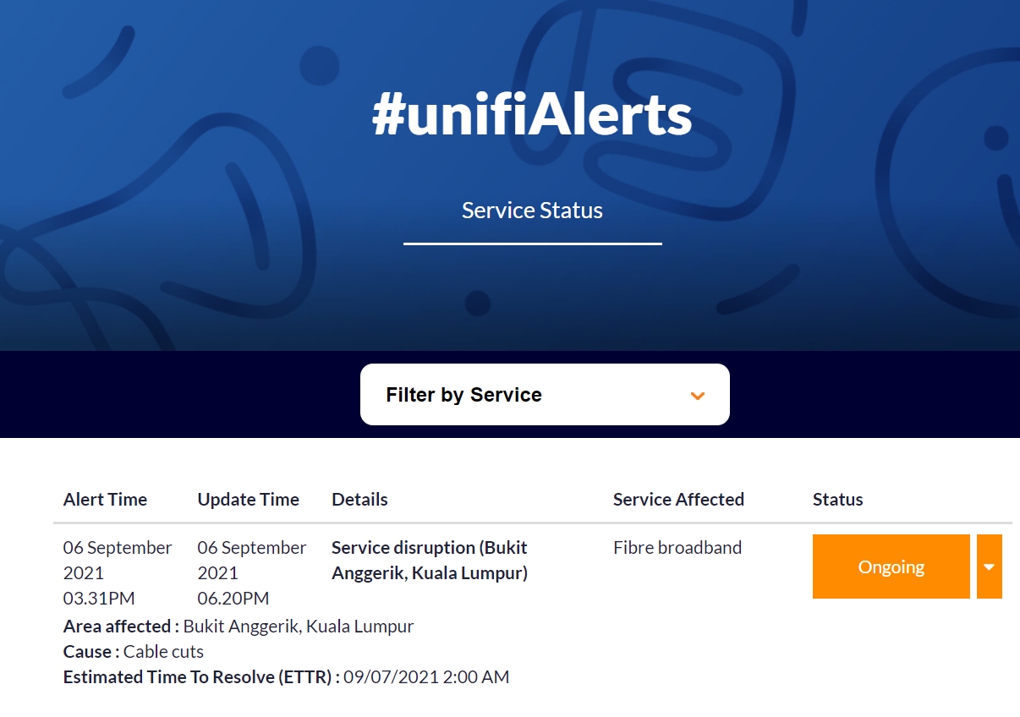Click the orange chevron on Filter by Service
Viewport: 1020px width, 717px height.
pyautogui.click(x=698, y=395)
